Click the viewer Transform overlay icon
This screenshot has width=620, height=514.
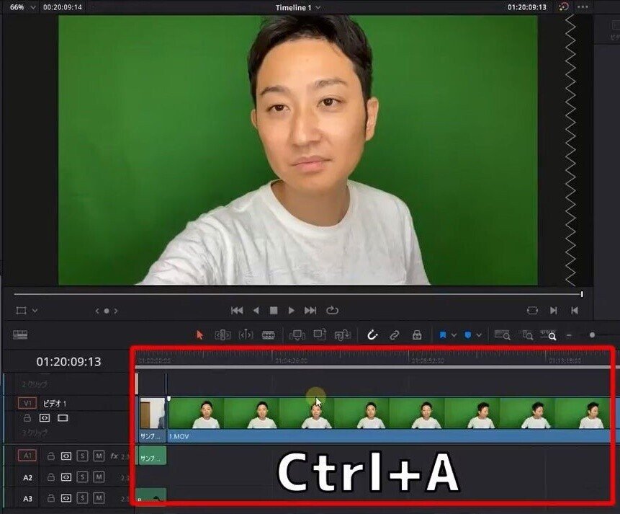point(21,311)
